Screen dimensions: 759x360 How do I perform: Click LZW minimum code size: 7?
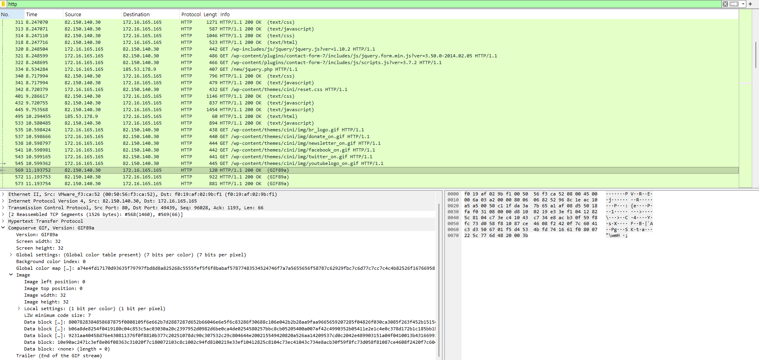(57, 315)
